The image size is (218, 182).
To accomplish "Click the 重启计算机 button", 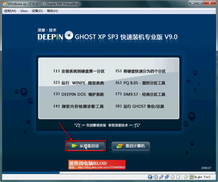I will tap(131, 146).
